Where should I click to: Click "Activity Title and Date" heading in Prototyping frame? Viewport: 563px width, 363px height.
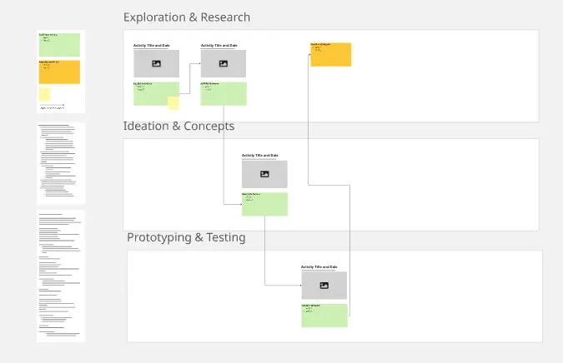[319, 266]
